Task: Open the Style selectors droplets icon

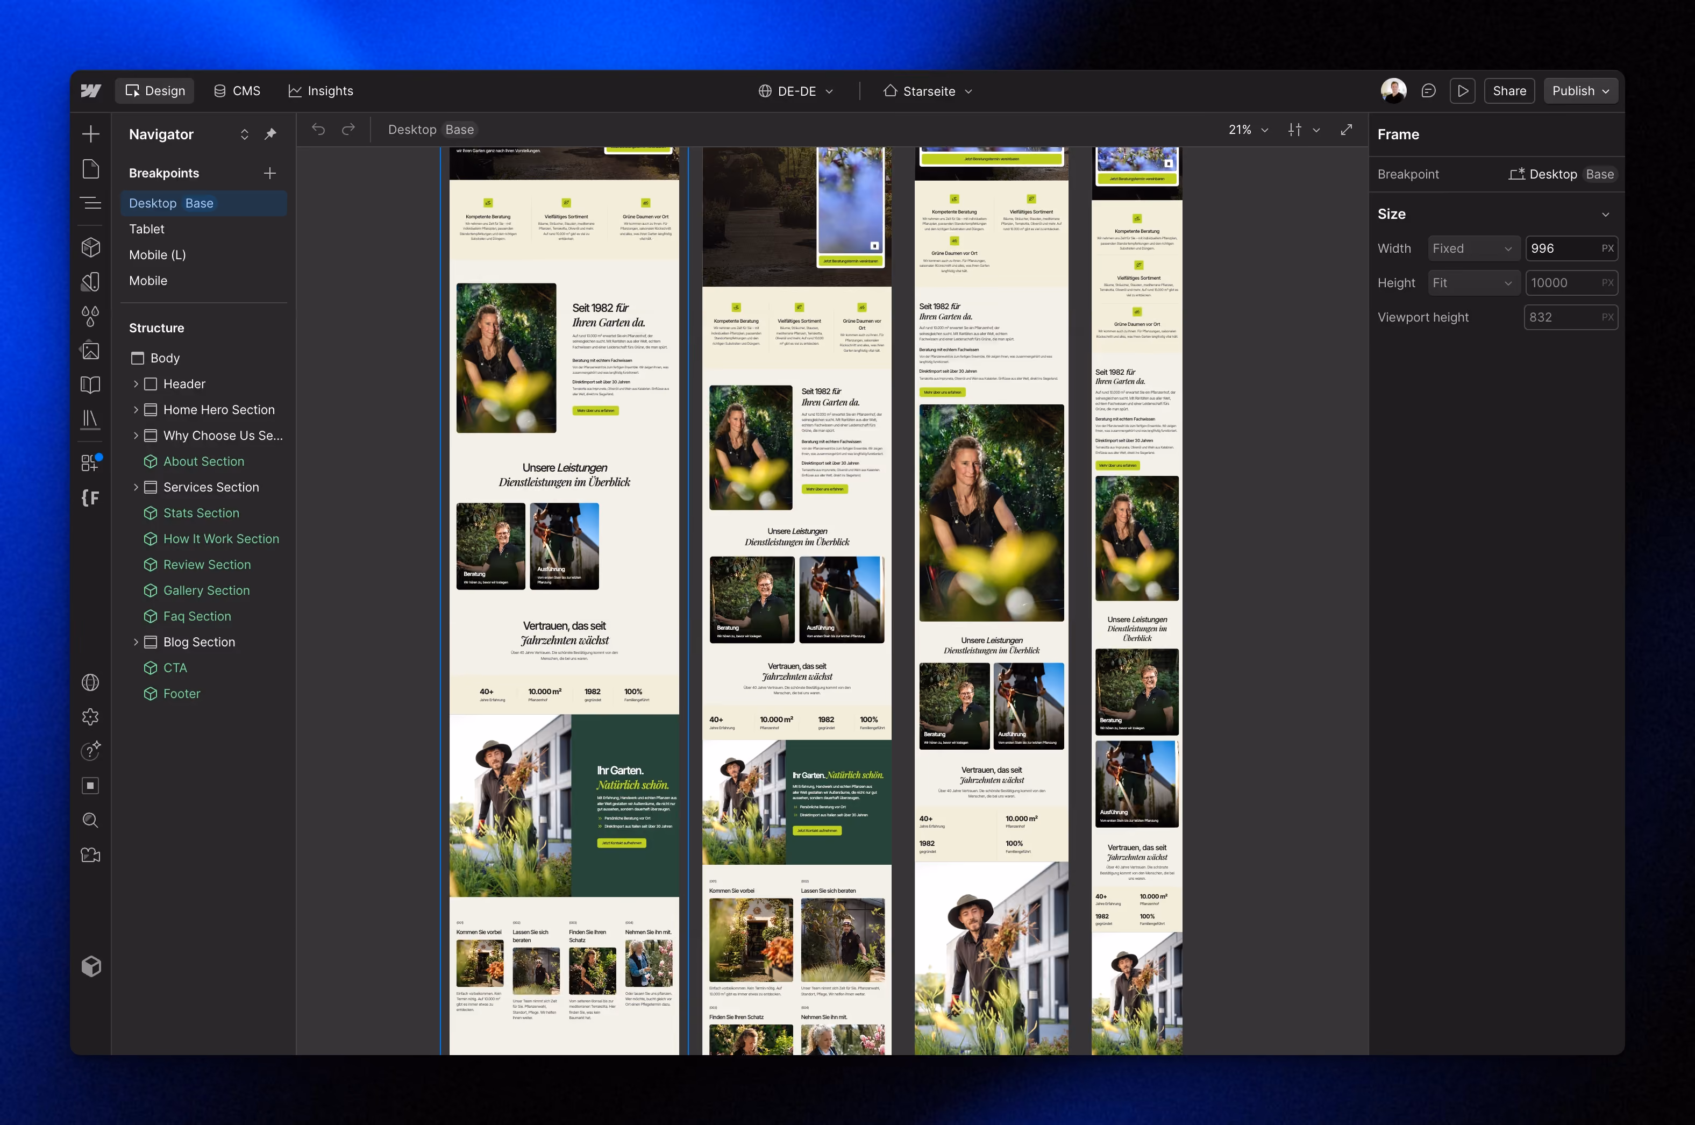Action: (90, 316)
